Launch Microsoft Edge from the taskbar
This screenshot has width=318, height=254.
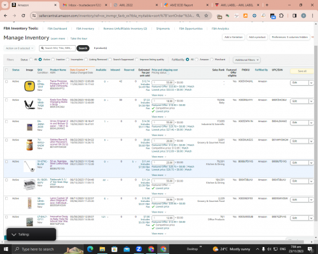pos(90,249)
